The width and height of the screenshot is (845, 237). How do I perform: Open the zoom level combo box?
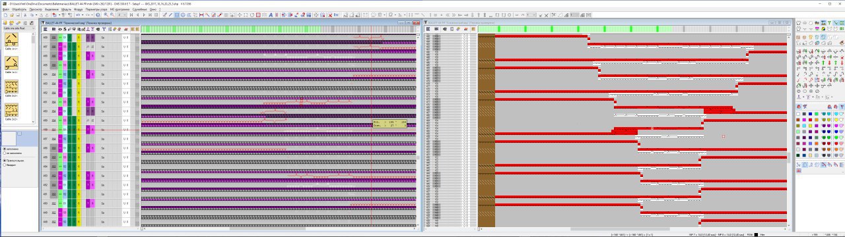tap(121, 15)
